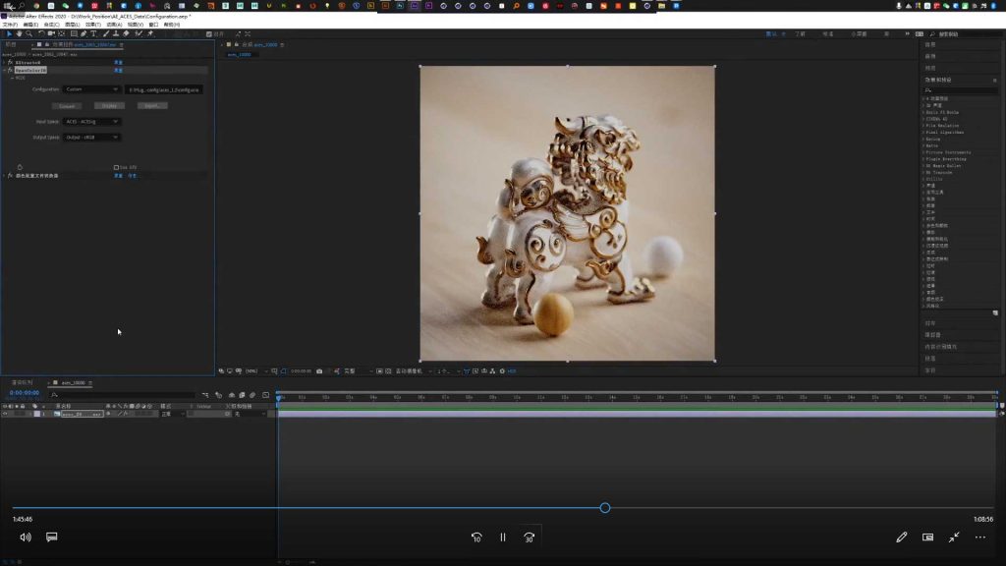The height and width of the screenshot is (566, 1006).
Task: Select the Brush tool
Action: [106, 33]
